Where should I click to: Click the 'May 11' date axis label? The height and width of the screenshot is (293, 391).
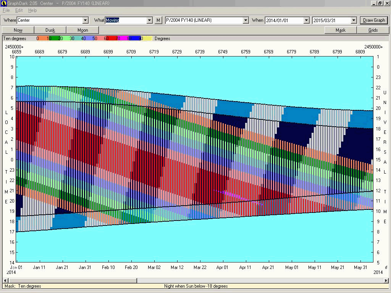pyautogui.click(x=315, y=267)
